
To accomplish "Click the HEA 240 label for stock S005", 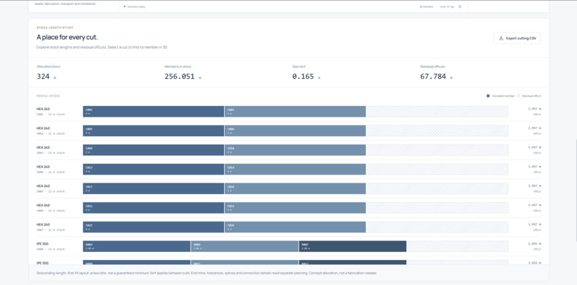I will pos(43,186).
